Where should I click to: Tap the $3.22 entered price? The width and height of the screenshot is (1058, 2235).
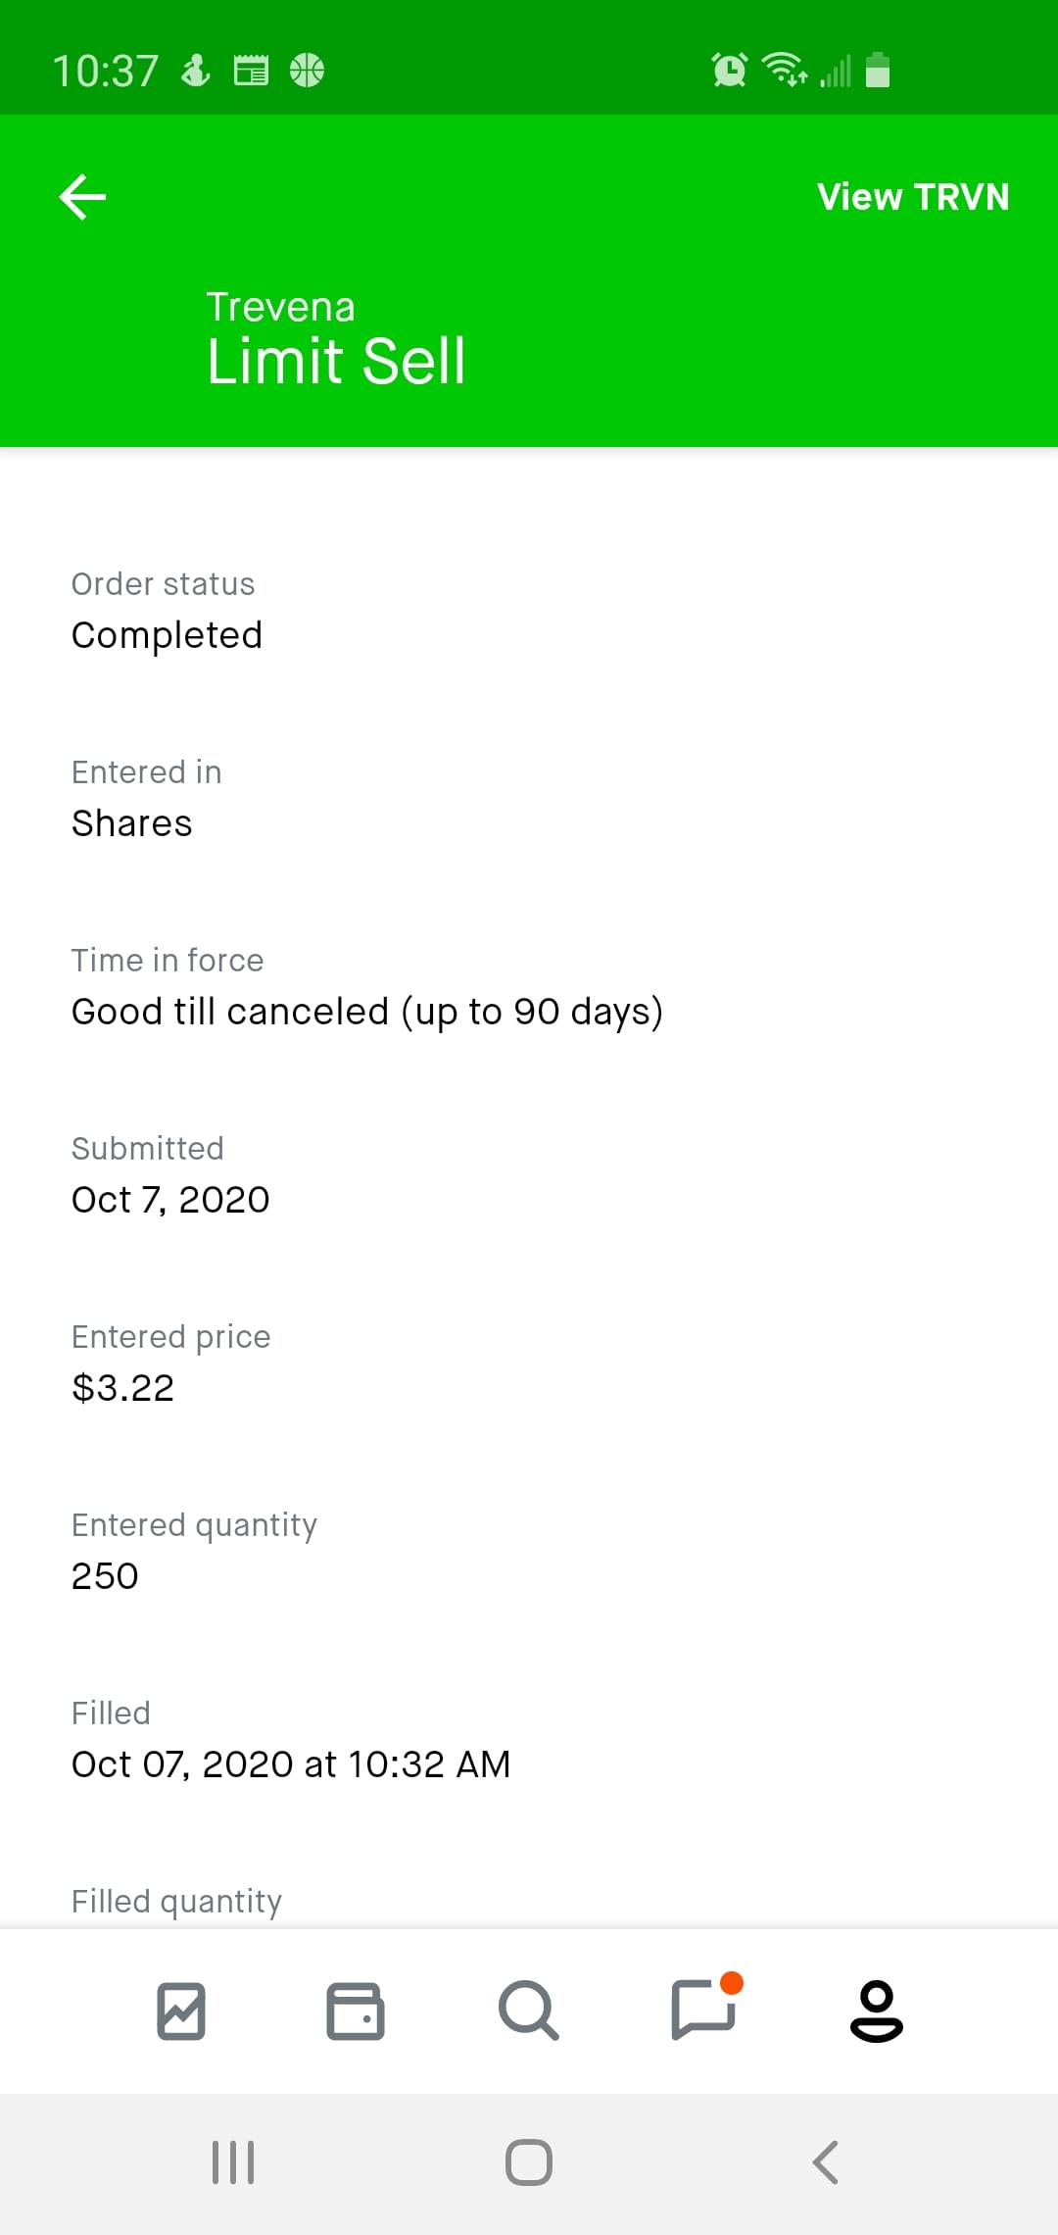pos(122,1388)
